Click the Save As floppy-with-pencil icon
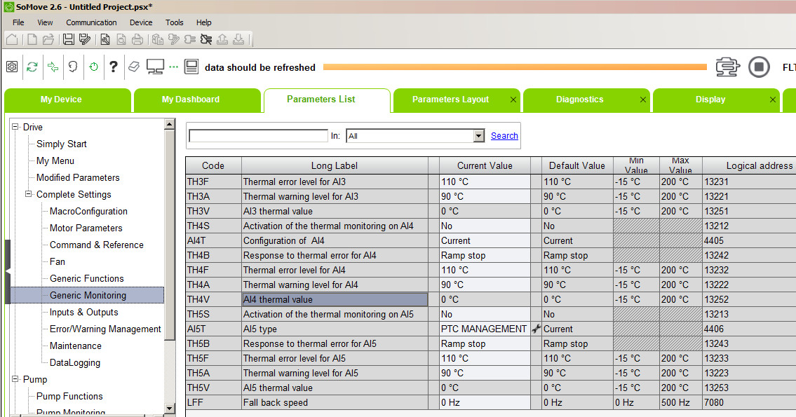796x417 pixels. tap(85, 39)
